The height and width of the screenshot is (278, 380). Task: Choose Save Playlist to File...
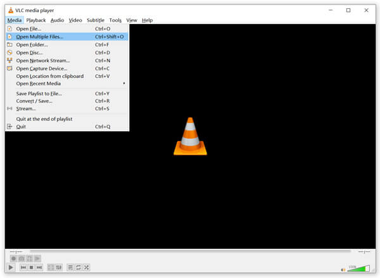point(66,94)
